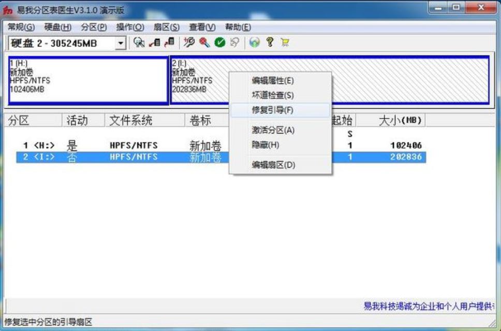Click the backup partition table icon with left arrow
Screen dimensions: 501x331
[x=154, y=42]
